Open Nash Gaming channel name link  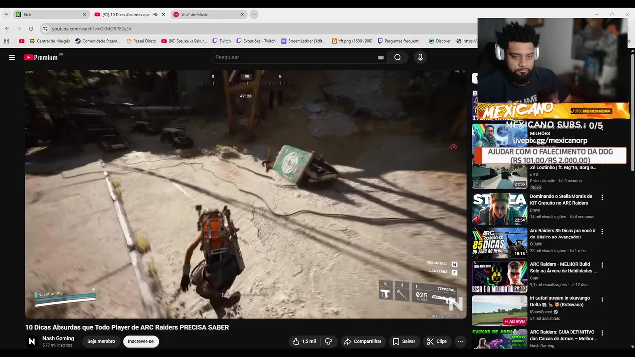tap(58, 338)
